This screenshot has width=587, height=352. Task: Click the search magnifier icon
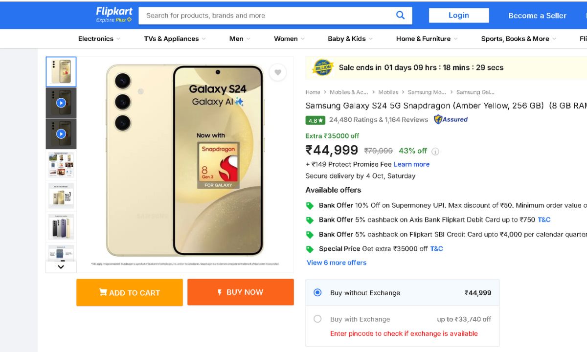point(400,15)
